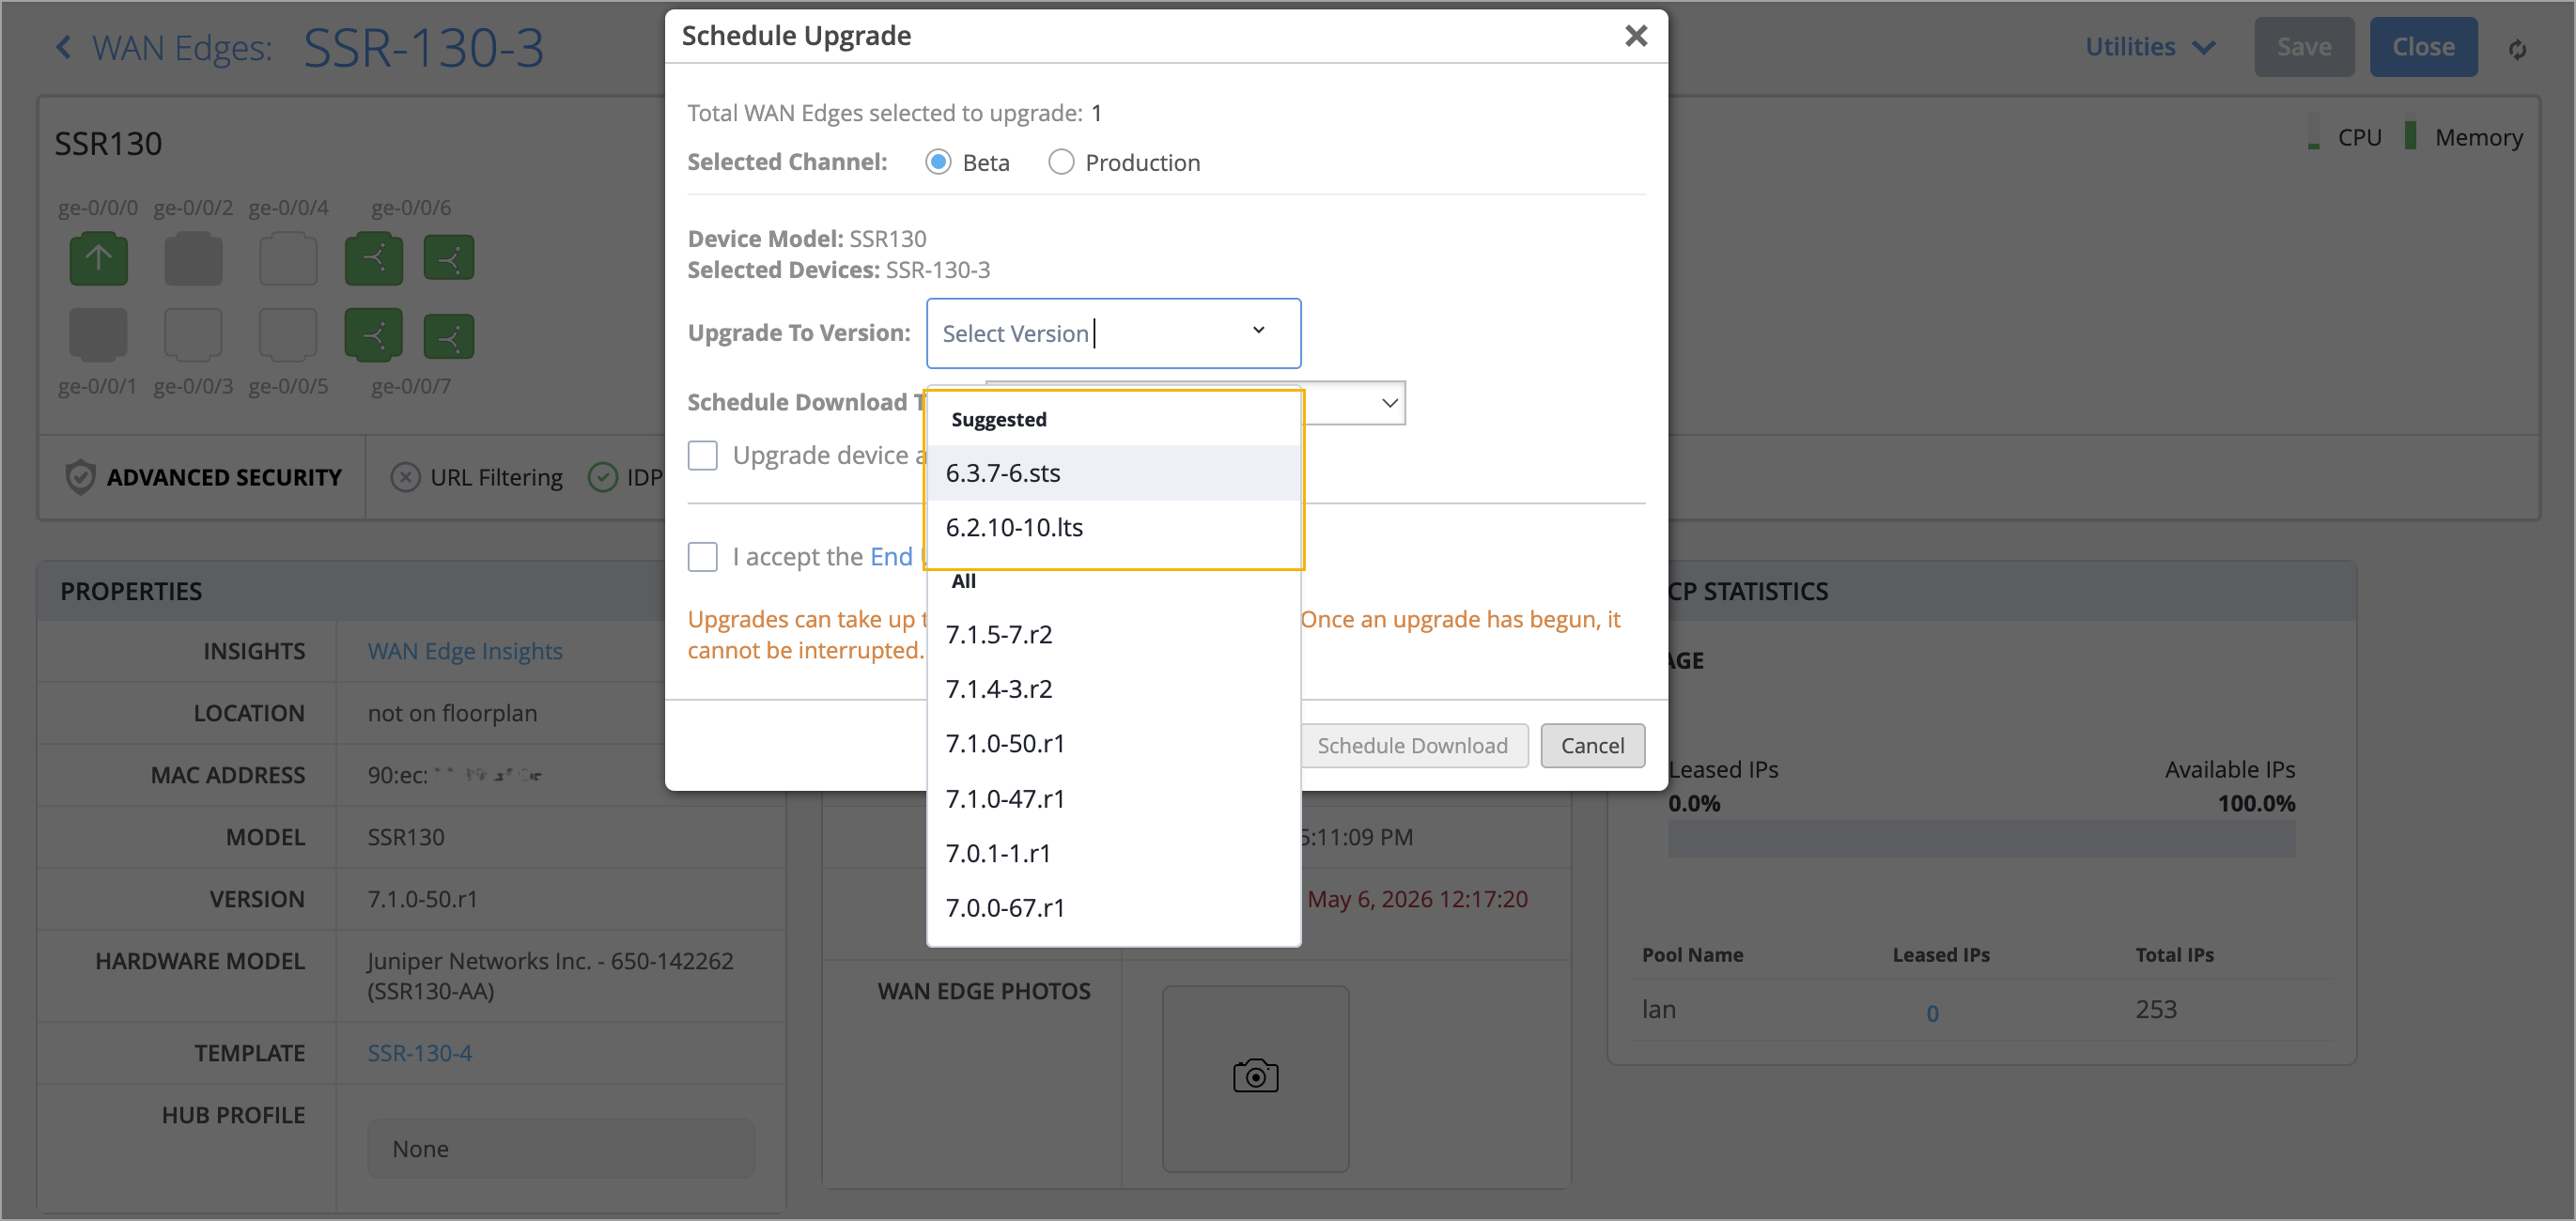
Task: Click the Advanced Security shield icon
Action: (80, 477)
